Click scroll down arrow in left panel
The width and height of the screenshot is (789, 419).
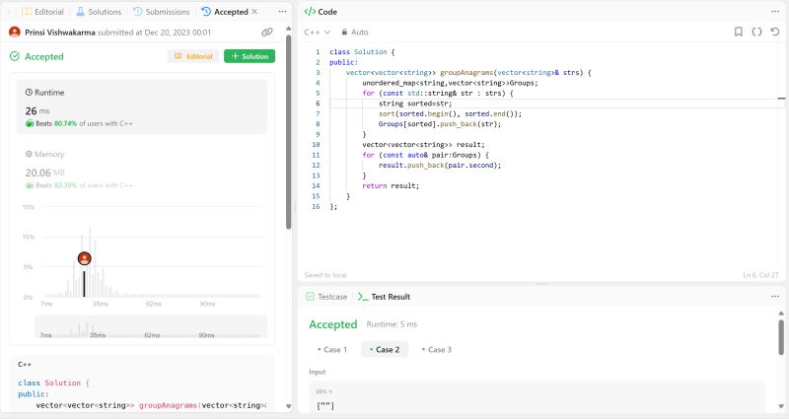pyautogui.click(x=289, y=406)
